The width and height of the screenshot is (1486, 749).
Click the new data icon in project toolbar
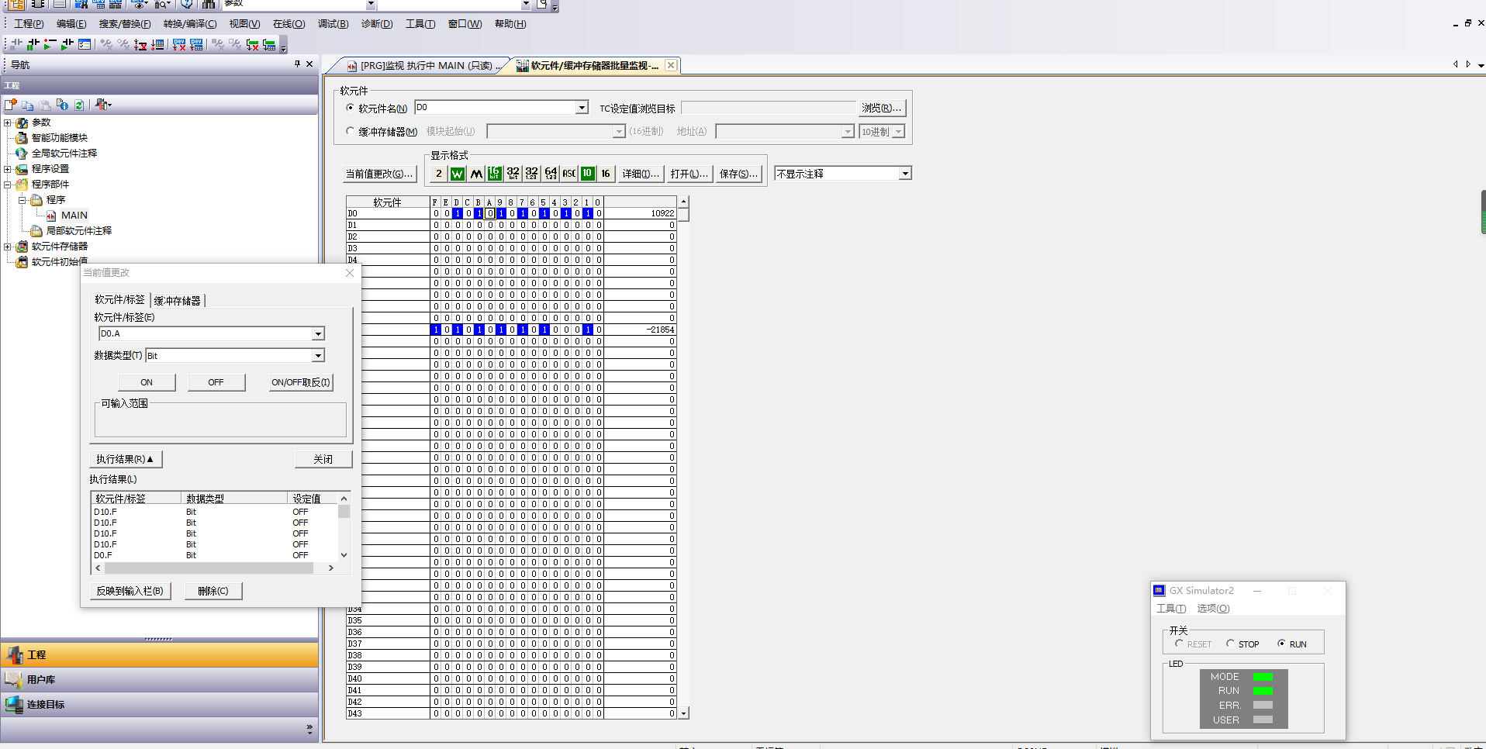tap(11, 105)
